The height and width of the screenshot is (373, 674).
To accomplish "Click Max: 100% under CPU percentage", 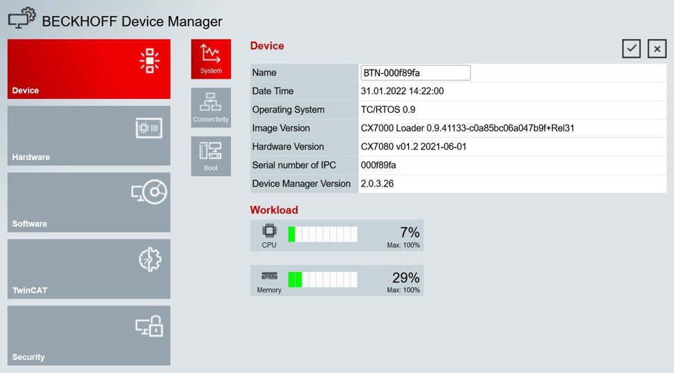I will pos(403,245).
